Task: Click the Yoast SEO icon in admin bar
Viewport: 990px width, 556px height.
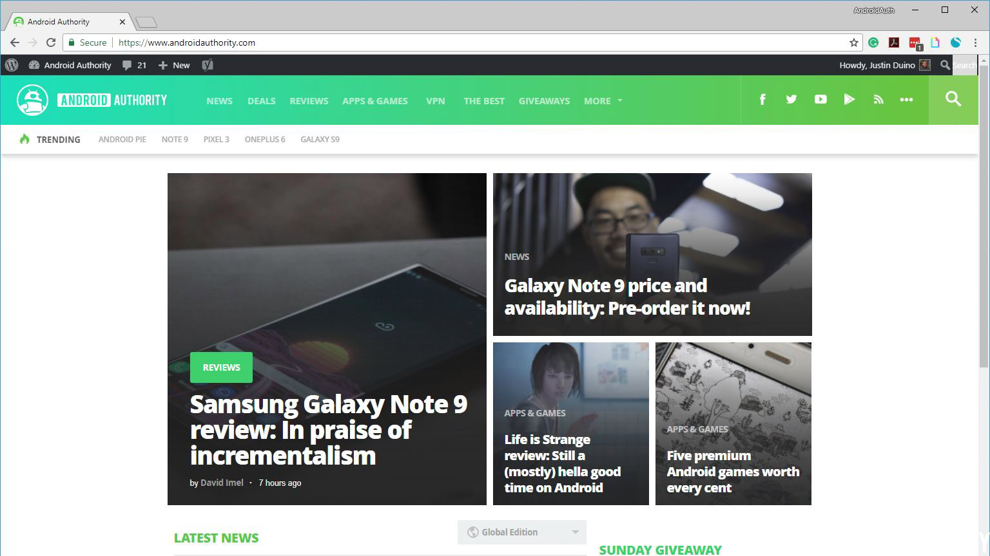Action: [x=207, y=65]
